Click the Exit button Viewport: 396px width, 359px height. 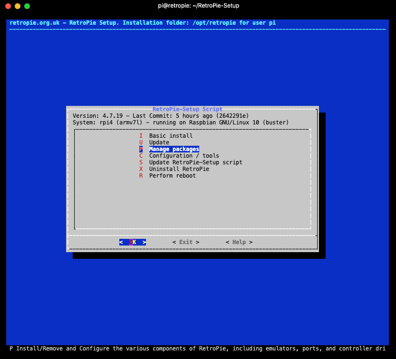186,242
